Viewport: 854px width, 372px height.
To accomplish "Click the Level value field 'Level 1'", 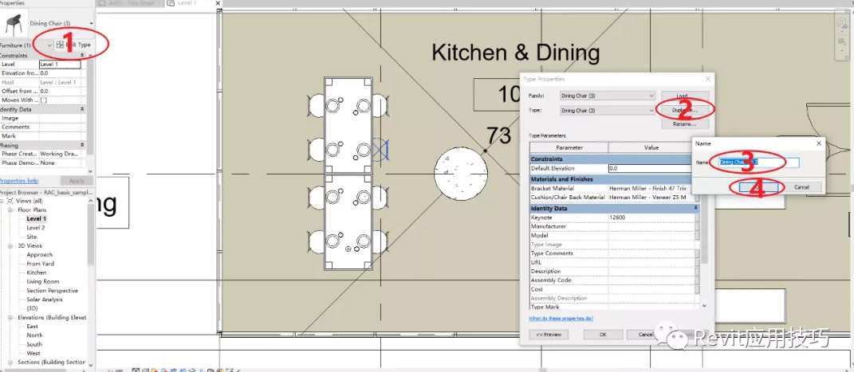I will point(60,65).
